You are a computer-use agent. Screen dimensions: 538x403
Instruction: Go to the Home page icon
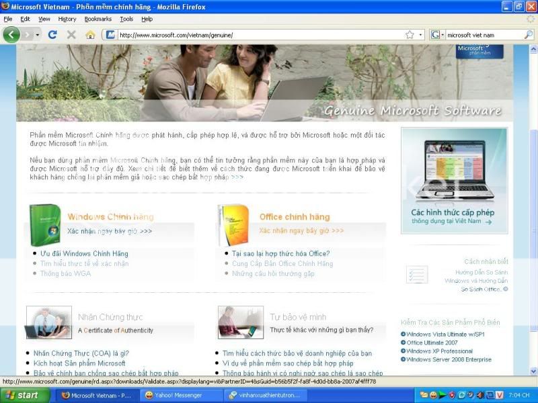pos(90,35)
